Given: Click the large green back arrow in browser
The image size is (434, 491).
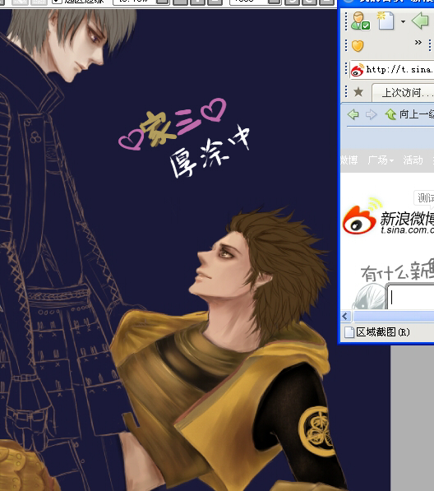Looking at the screenshot, I should tap(420, 21).
